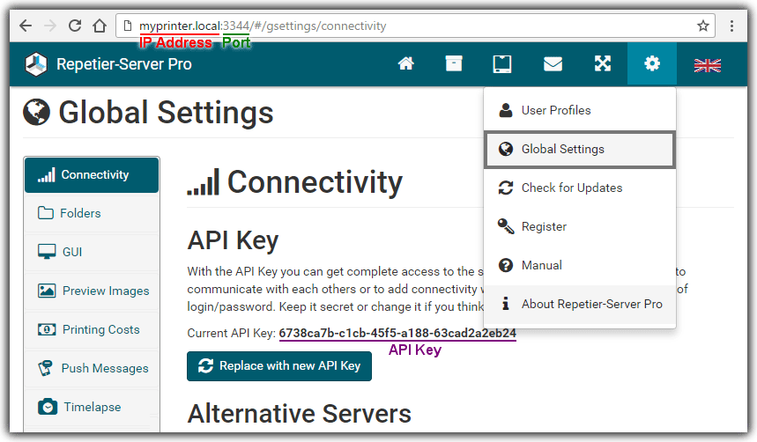The image size is (757, 442).
Task: Click the API Key section heading
Action: click(233, 240)
